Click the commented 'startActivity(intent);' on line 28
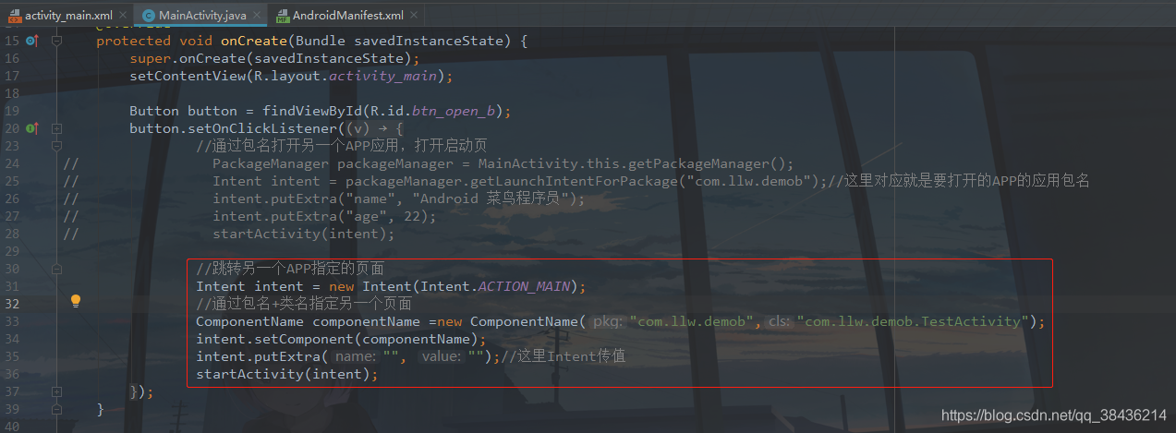This screenshot has width=1176, height=433. pyautogui.click(x=304, y=234)
